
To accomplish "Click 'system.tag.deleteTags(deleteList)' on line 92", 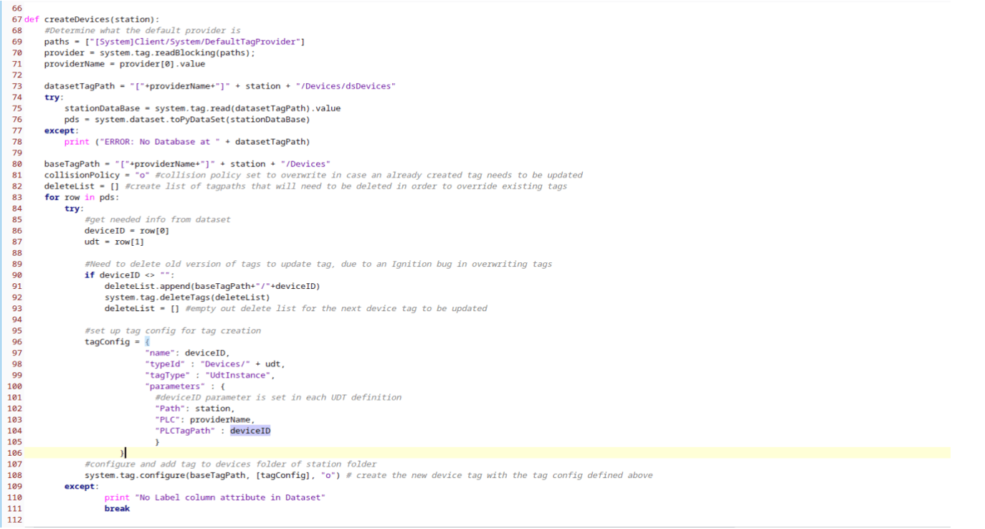I will pos(188,297).
